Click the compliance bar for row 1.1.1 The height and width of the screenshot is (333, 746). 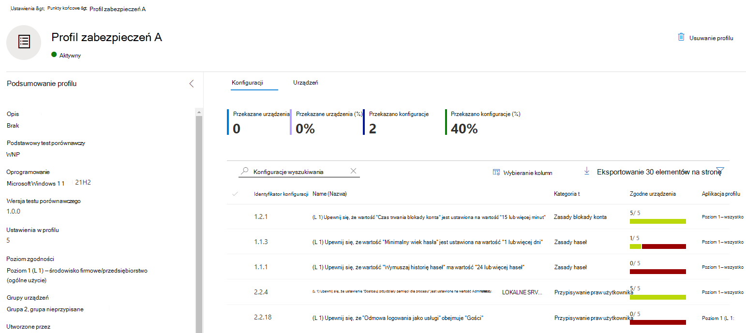[x=658, y=272]
